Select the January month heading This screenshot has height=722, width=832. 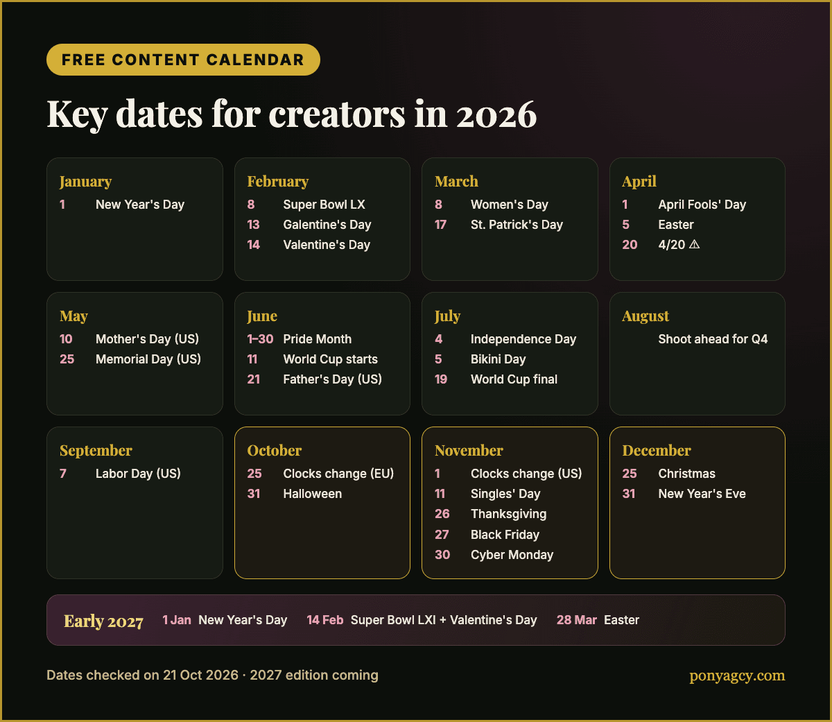(85, 182)
